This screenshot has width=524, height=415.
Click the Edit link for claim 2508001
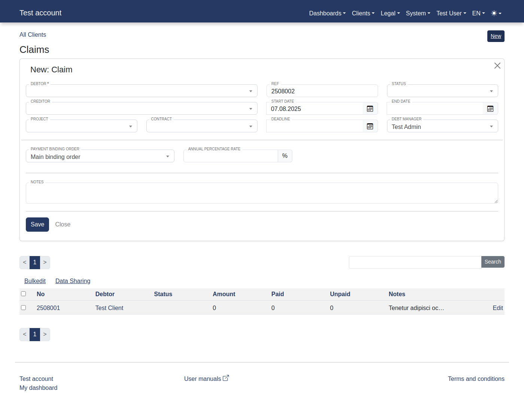[x=497, y=308]
